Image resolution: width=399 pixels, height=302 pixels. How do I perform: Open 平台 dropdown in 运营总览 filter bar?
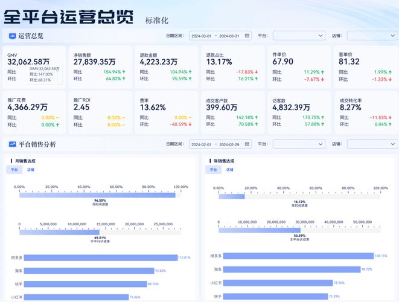click(x=299, y=36)
